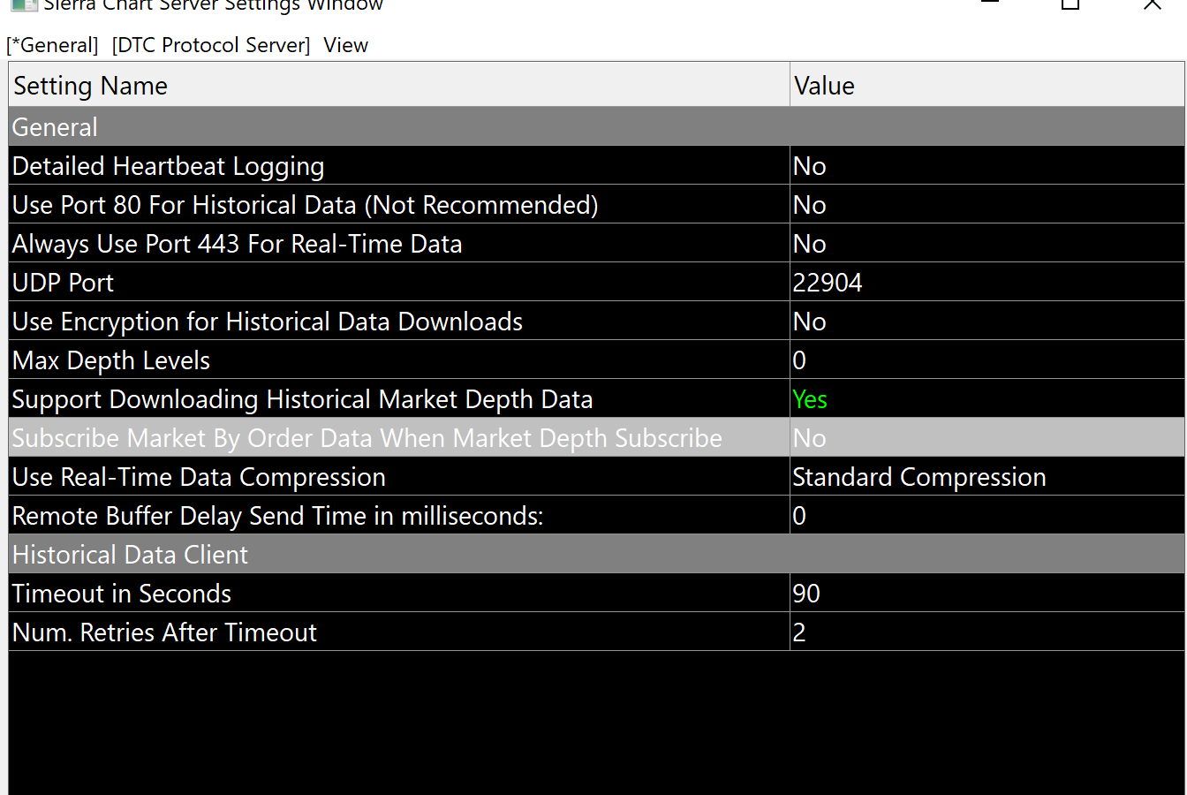This screenshot has width=1187, height=795.
Task: Edit Remote Buffer Delay Send Time value
Action: coord(799,516)
